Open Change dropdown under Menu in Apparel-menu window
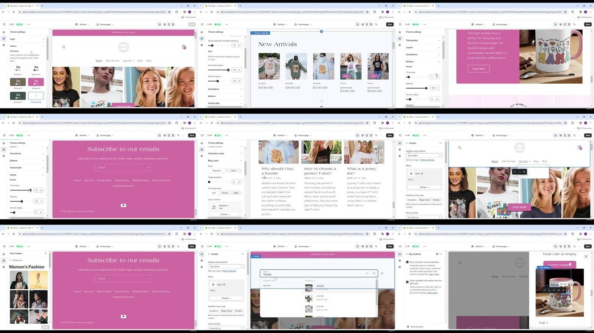 click(x=424, y=187)
